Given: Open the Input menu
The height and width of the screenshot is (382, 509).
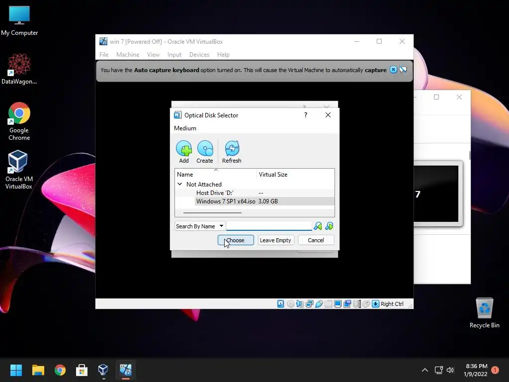Looking at the screenshot, I should tap(174, 55).
